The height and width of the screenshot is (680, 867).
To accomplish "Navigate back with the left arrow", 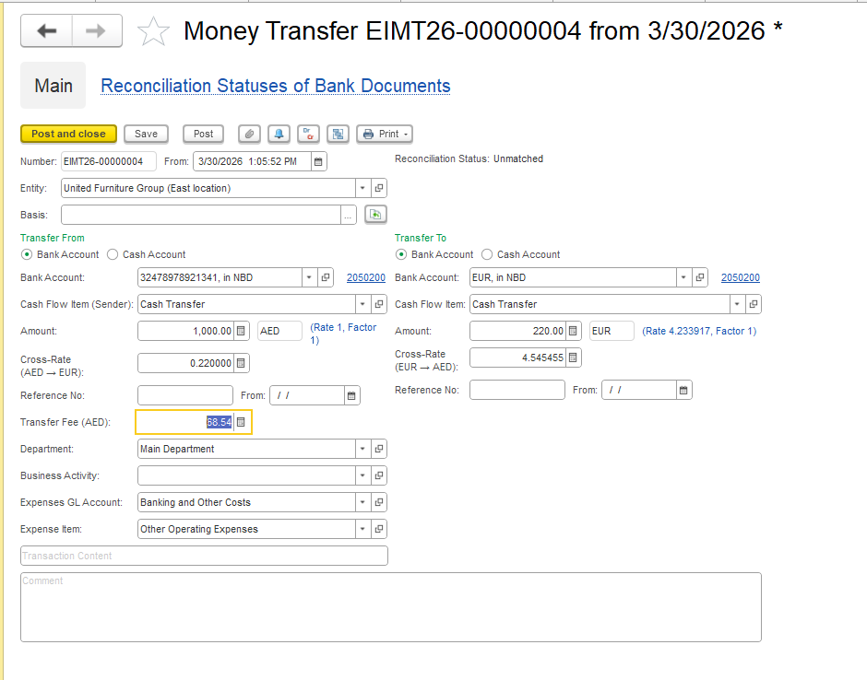I will tap(46, 31).
